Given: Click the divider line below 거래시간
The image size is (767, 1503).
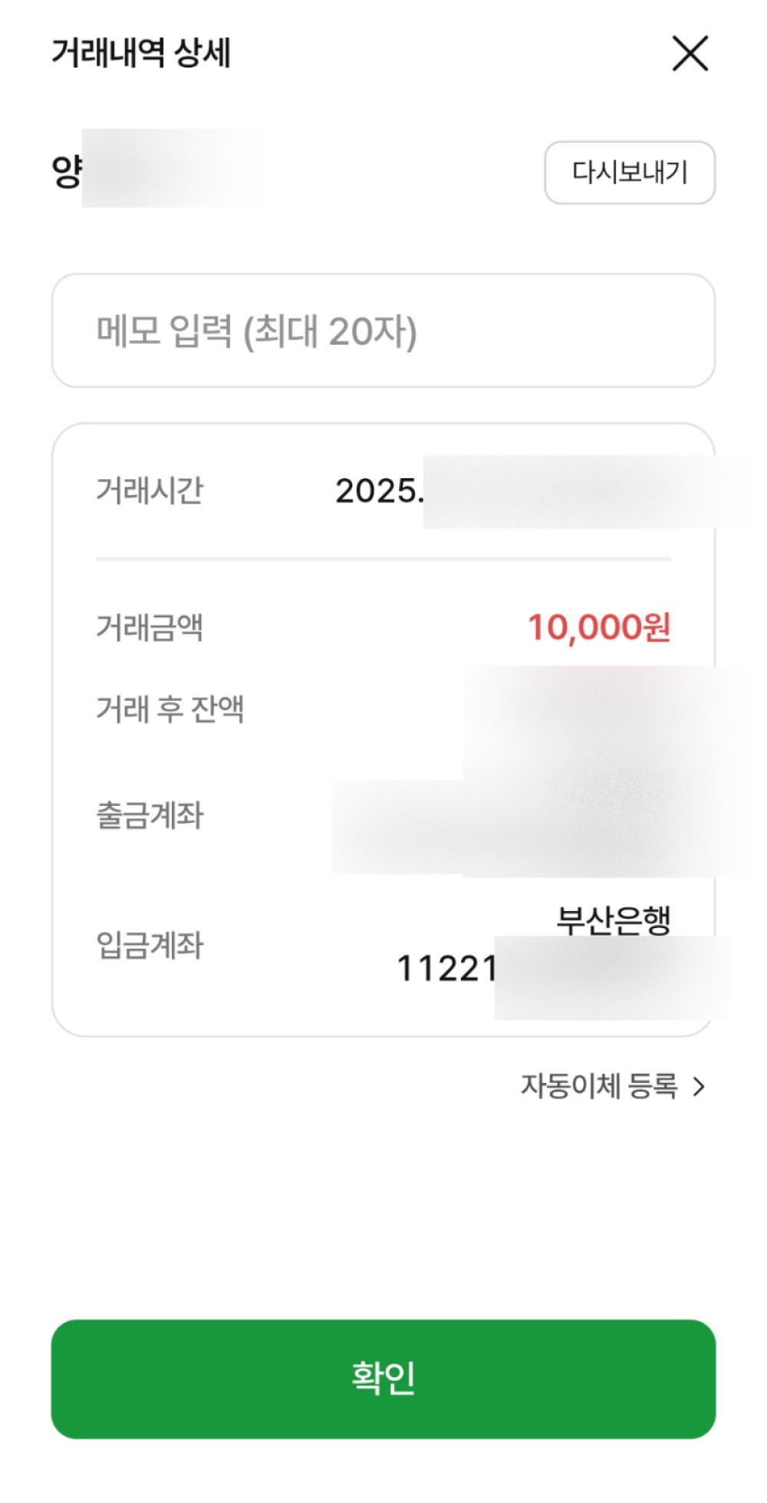Looking at the screenshot, I should click(383, 560).
